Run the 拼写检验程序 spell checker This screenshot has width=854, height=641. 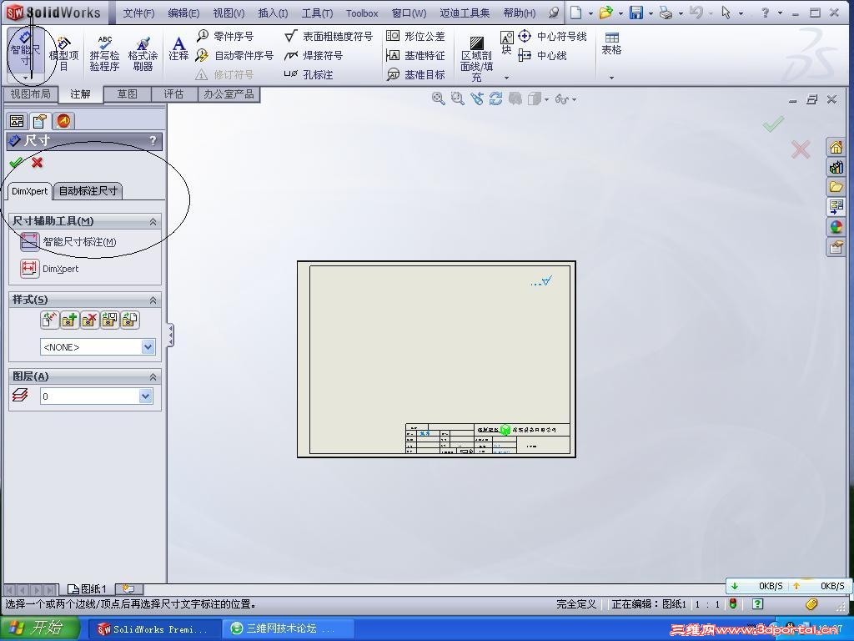tap(104, 54)
